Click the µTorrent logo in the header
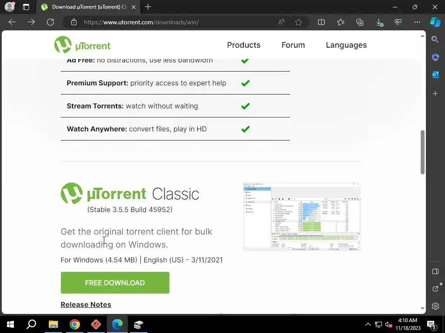 82,45
